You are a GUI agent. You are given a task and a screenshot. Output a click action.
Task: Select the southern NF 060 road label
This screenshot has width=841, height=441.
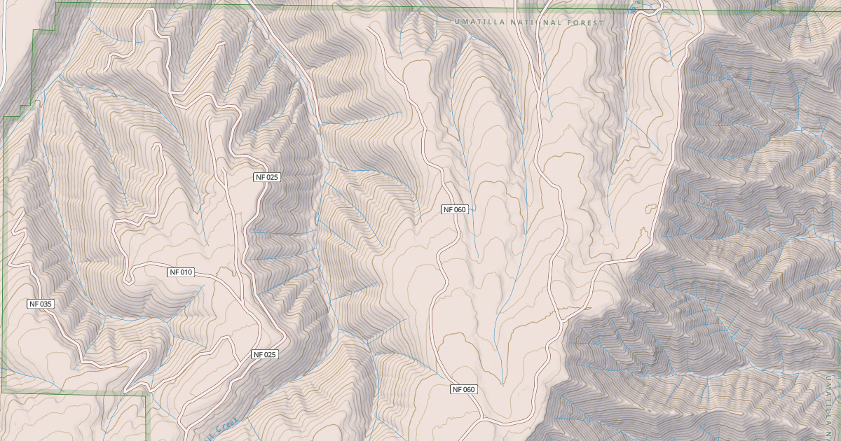(464, 389)
